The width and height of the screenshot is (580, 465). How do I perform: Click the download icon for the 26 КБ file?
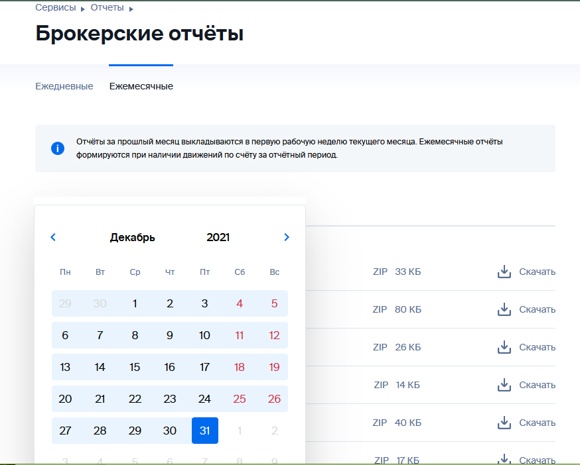(x=504, y=347)
